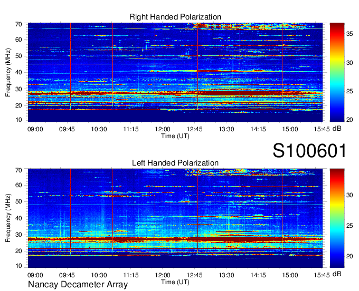The height and width of the screenshot is (291, 359).
Task: Click 50 frequency tick on Right Handed plot
Action: pyautogui.click(x=18, y=56)
